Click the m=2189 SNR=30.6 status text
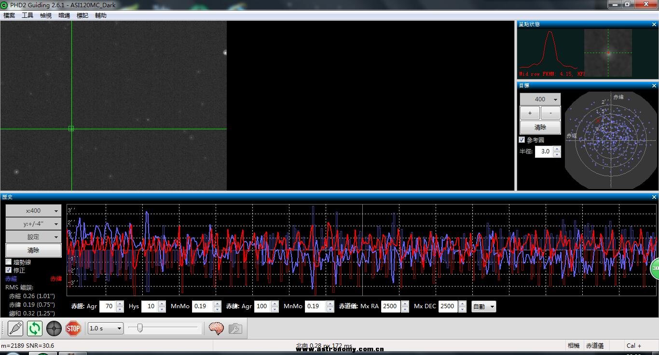This screenshot has height=355, width=659. (x=27, y=345)
